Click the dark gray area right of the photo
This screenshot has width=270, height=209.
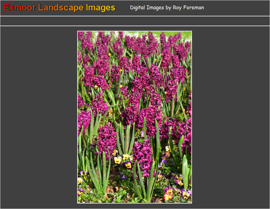pos(231,117)
